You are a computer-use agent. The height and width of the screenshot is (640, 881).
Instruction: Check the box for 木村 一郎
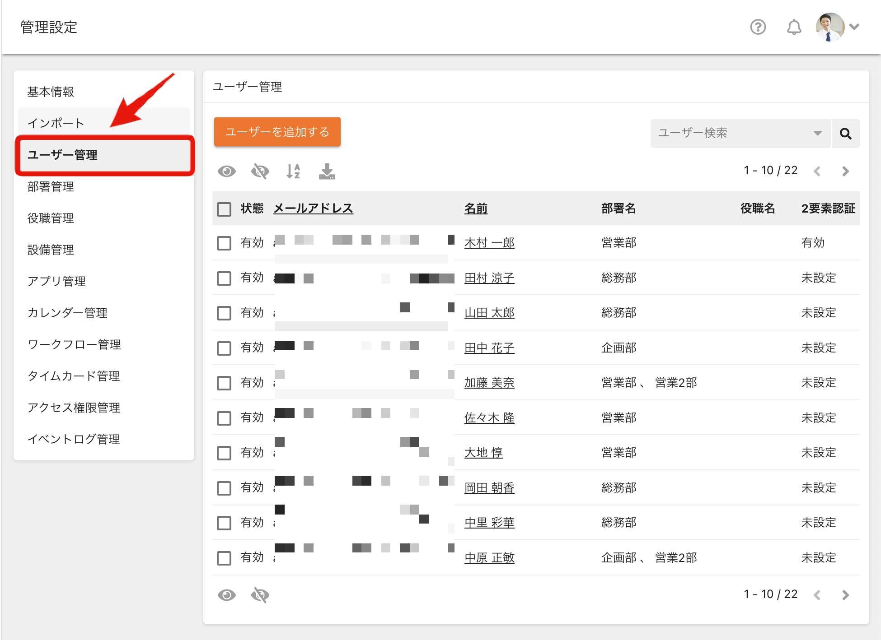224,243
